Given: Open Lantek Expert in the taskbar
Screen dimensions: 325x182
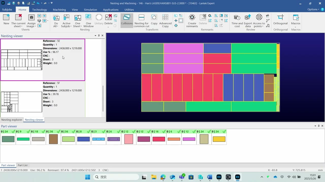Looking at the screenshot, I should (237, 177).
